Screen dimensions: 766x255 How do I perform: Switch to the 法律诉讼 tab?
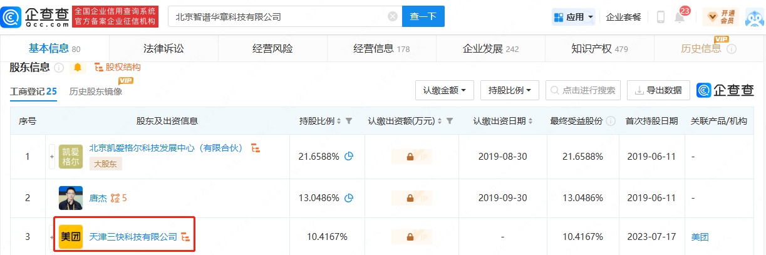[x=163, y=49]
